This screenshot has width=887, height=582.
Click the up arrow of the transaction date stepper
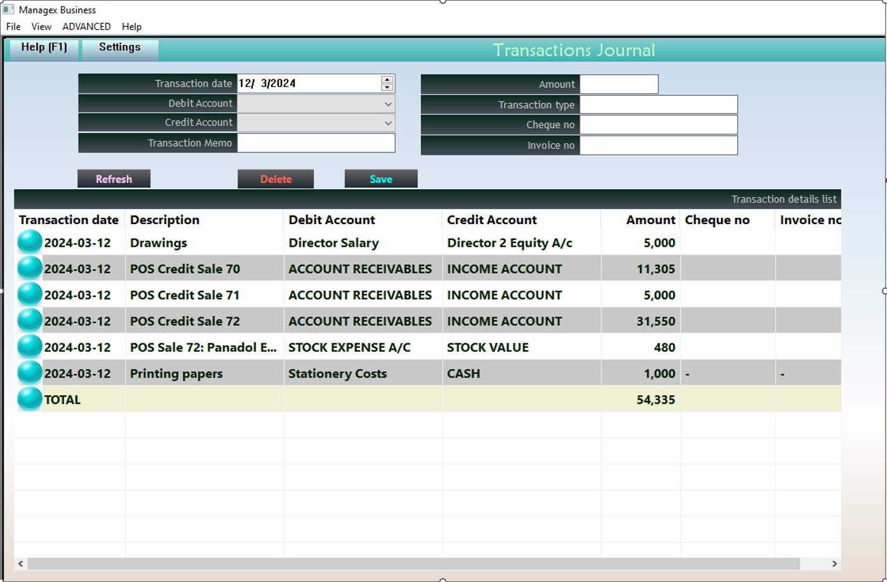pyautogui.click(x=386, y=79)
